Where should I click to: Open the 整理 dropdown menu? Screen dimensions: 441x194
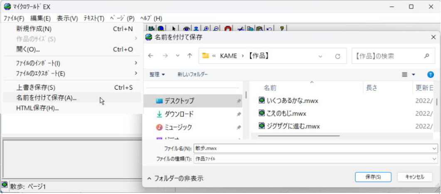click(x=157, y=74)
